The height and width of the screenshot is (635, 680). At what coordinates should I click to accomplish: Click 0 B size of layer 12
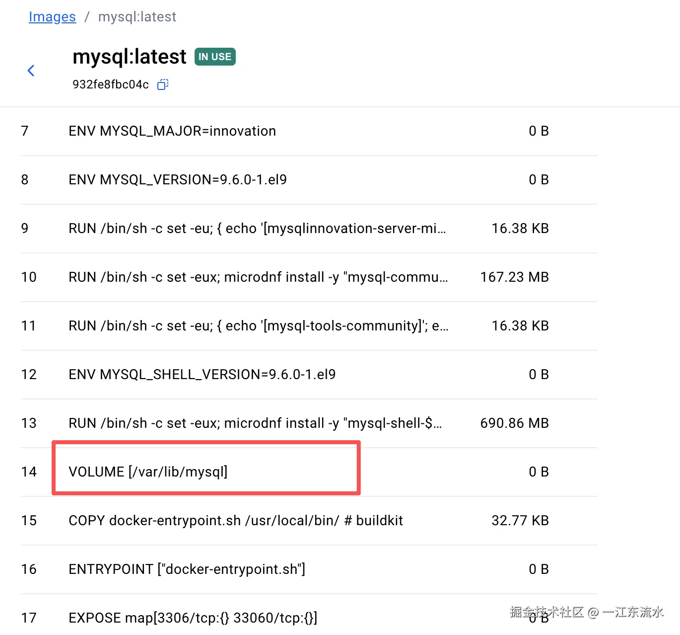tap(539, 375)
